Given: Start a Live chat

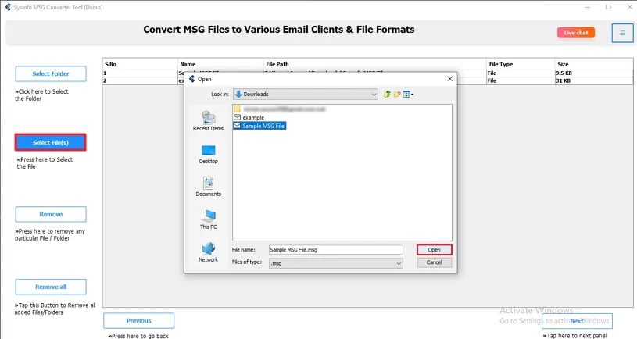Looking at the screenshot, I should [x=576, y=33].
